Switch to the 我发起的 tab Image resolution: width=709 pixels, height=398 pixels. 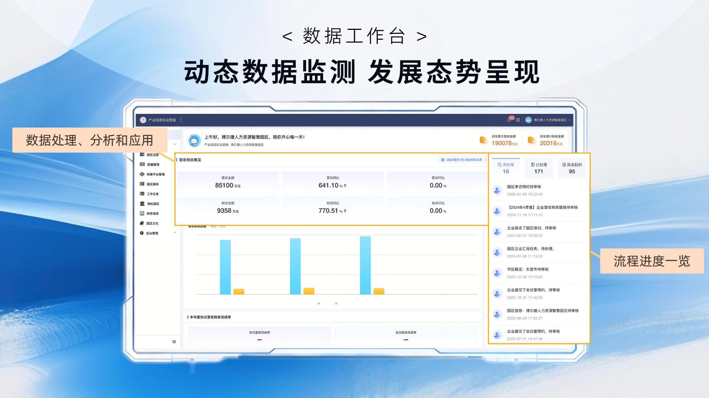pyautogui.click(x=572, y=168)
